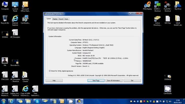
Task: Click Save All Information button
Action: point(114,81)
